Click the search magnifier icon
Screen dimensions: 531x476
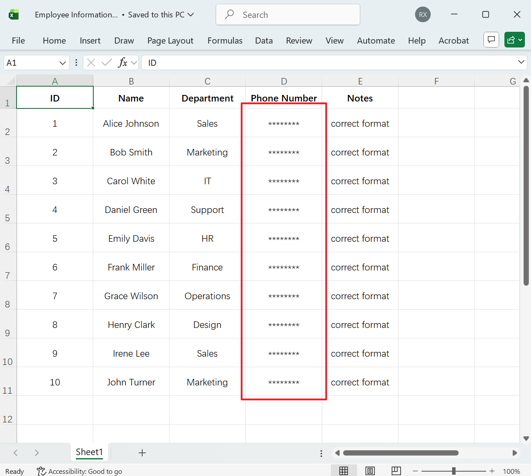pyautogui.click(x=228, y=14)
